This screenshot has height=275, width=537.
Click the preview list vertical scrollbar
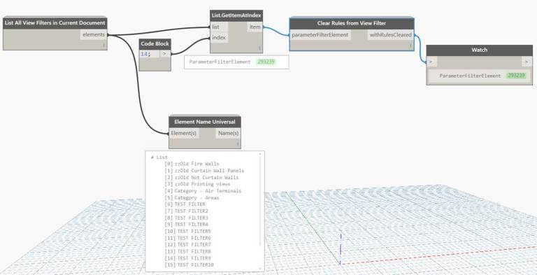[x=260, y=202]
